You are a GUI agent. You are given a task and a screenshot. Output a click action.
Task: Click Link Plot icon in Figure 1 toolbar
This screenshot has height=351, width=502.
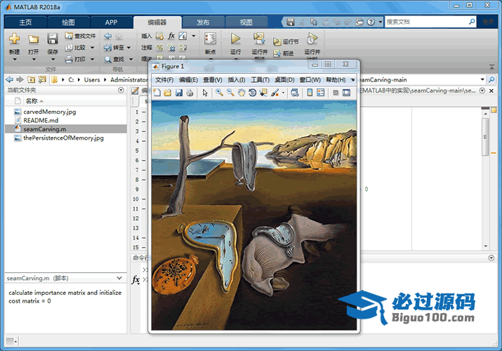coord(295,93)
